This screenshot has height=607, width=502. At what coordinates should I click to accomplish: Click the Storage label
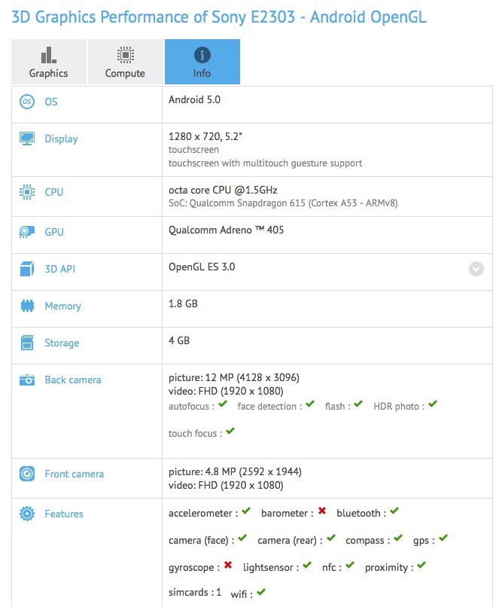[62, 343]
